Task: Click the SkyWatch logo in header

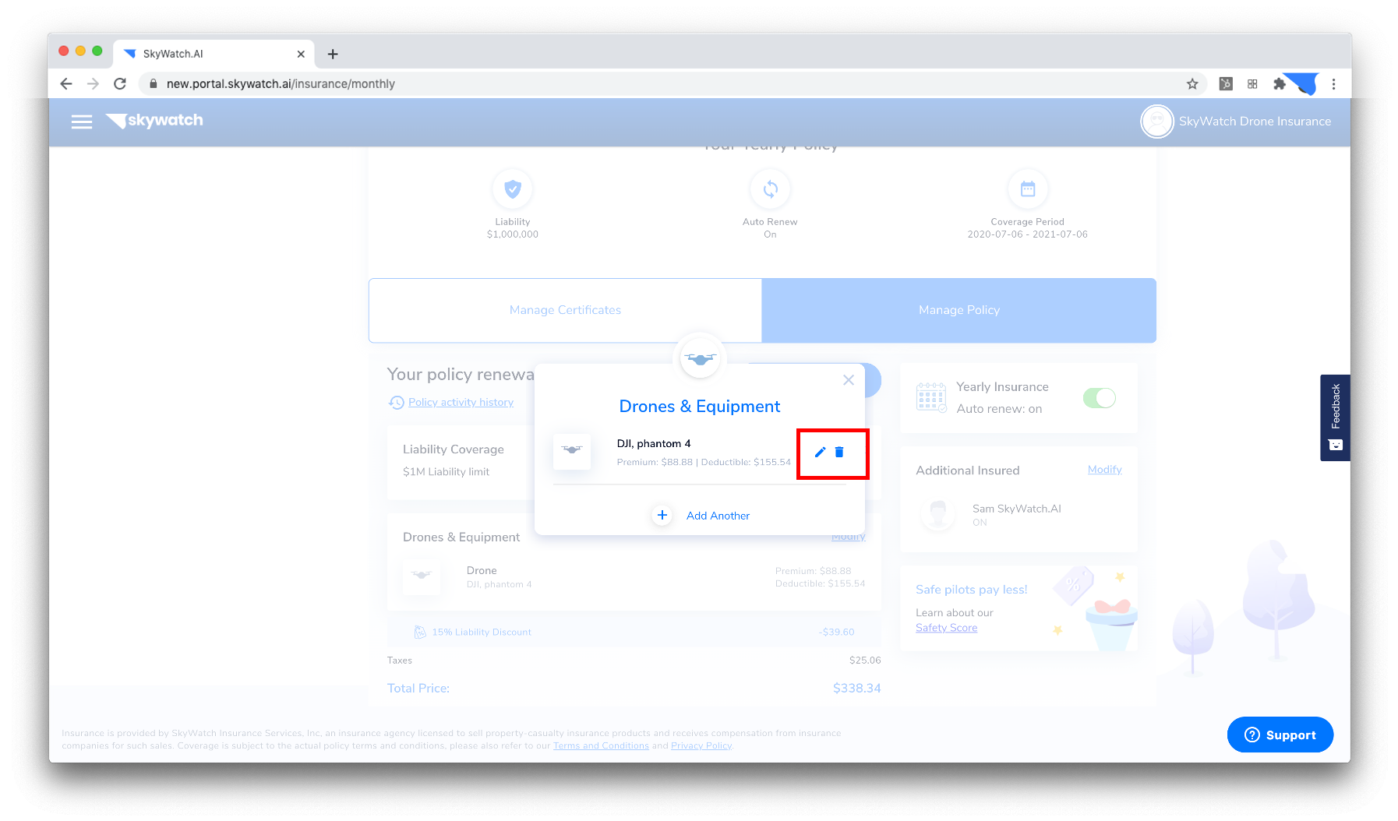Action: coord(154,121)
